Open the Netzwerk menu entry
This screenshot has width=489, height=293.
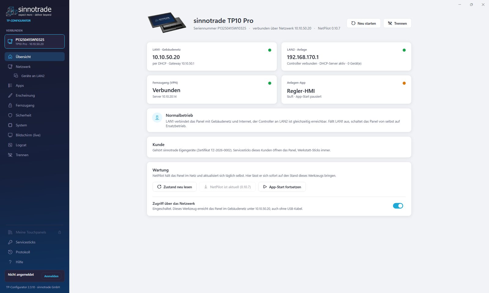[35, 67]
